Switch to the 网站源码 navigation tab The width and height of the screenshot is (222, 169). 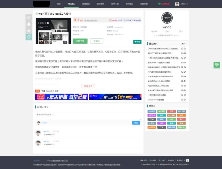(x=72, y=4)
